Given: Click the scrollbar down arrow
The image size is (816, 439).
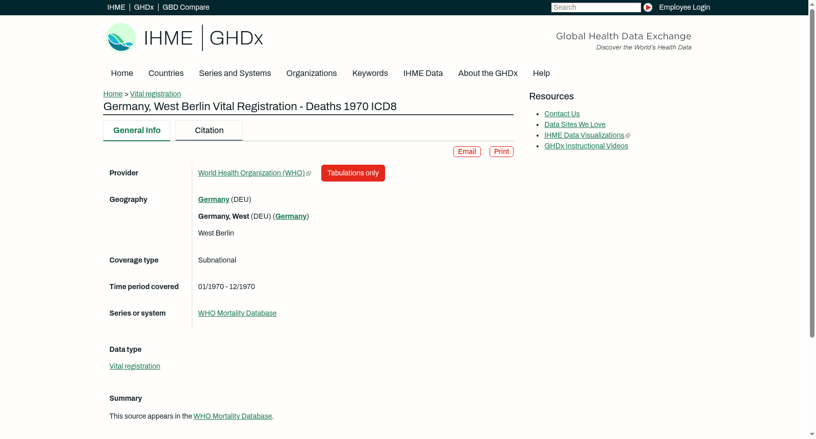Looking at the screenshot, I should [x=812, y=434].
